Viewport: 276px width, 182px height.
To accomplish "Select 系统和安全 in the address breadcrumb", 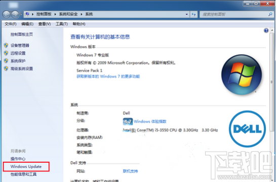I will pos(68,14).
